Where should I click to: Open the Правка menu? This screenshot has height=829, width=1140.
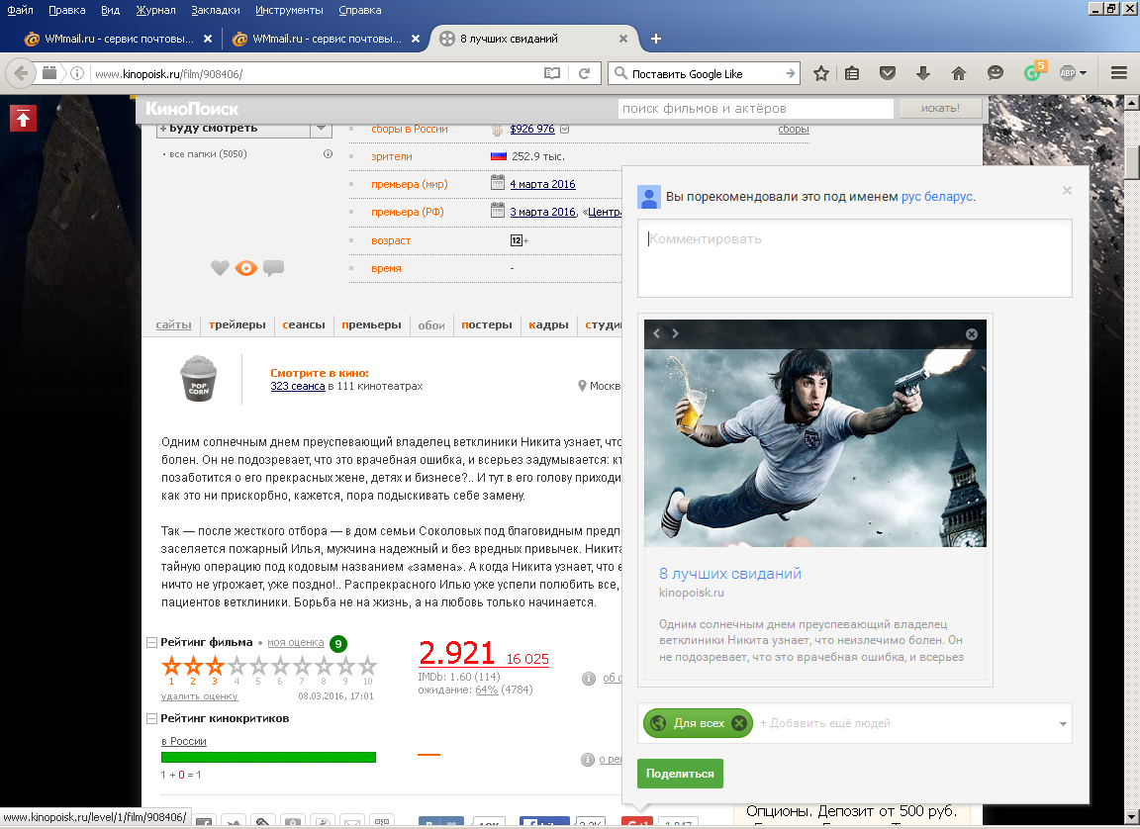[67, 10]
